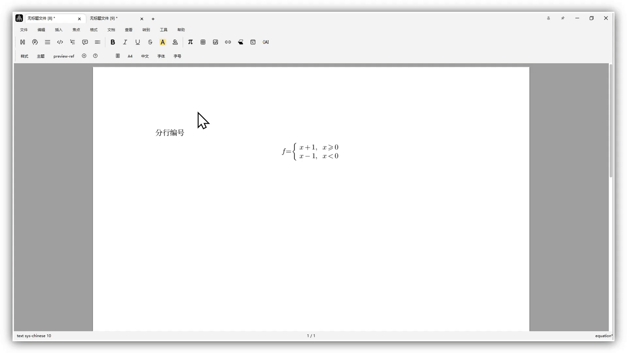This screenshot has width=627, height=353.
Task: Click the vertical scrollbar on the right
Action: 611,121
